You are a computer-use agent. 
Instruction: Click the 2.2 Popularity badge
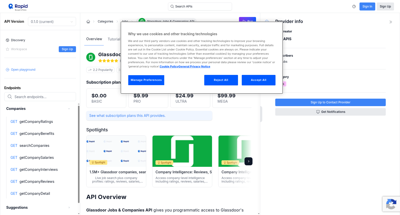tap(100, 70)
